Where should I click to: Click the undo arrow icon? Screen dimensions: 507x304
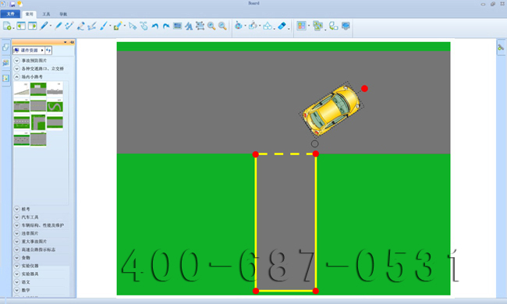click(155, 27)
